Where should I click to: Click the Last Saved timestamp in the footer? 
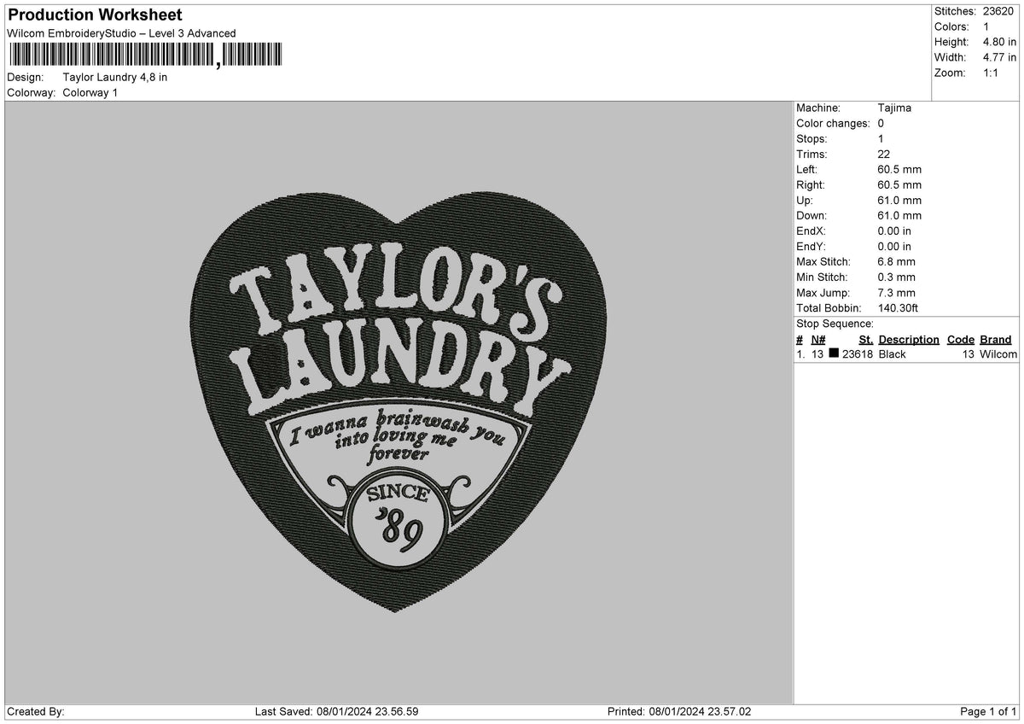(x=337, y=709)
